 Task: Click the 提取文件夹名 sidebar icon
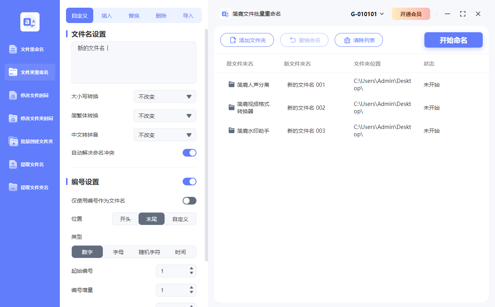[13, 187]
